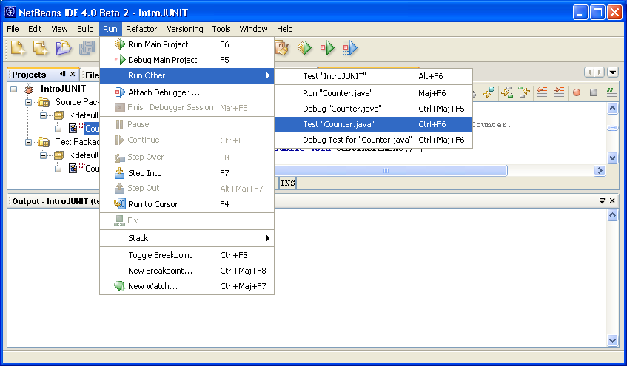Select Test "Counter.java" submenu entry

click(x=374, y=124)
